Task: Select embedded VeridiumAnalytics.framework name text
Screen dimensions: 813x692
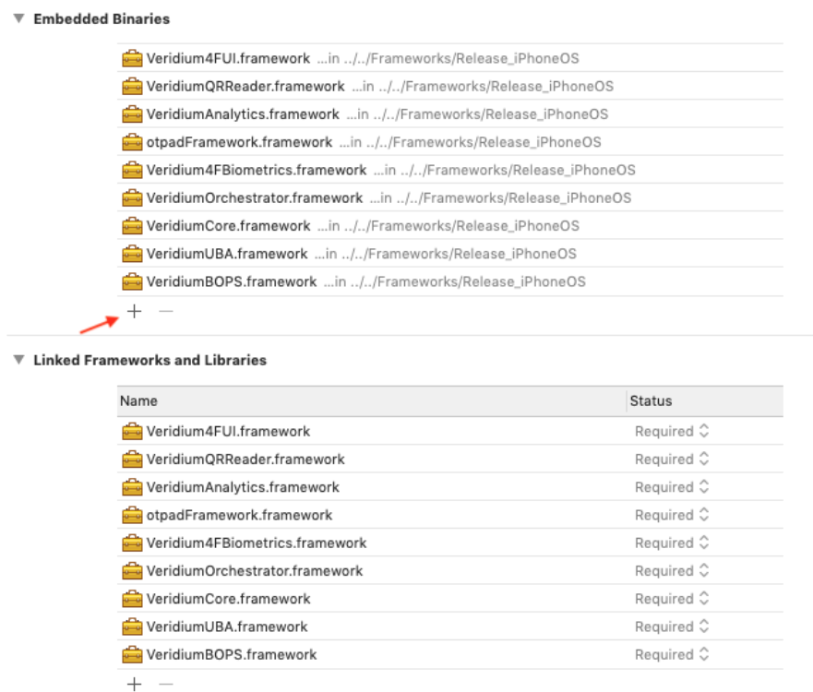Action: pyautogui.click(x=243, y=114)
